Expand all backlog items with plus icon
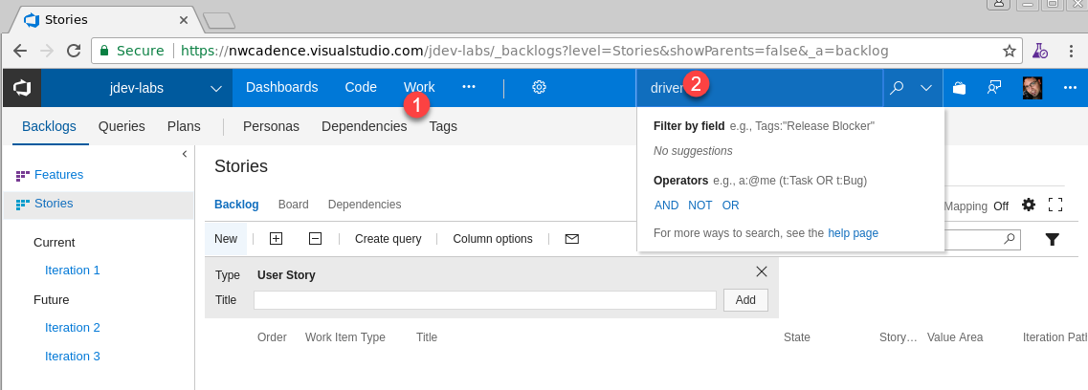The height and width of the screenshot is (390, 1088). (277, 239)
